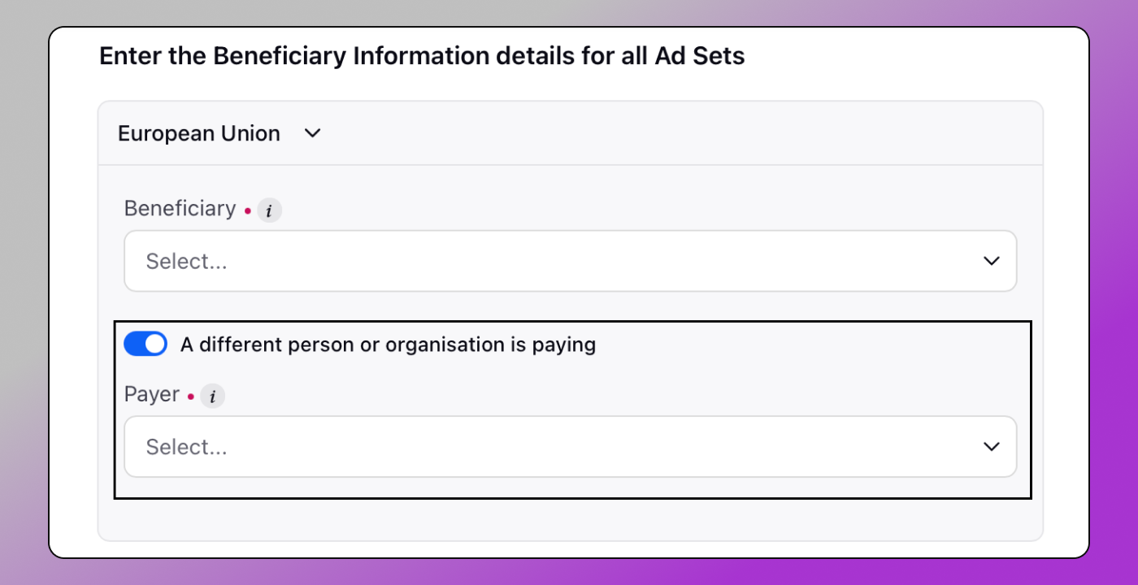
Task: Open the Beneficiary Select dropdown
Action: coord(570,261)
